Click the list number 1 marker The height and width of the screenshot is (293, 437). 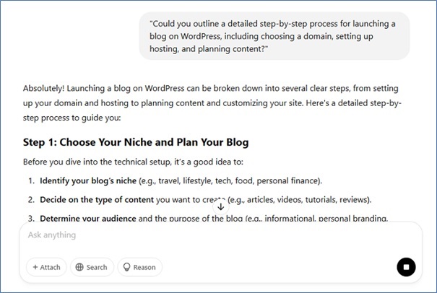[x=31, y=180]
